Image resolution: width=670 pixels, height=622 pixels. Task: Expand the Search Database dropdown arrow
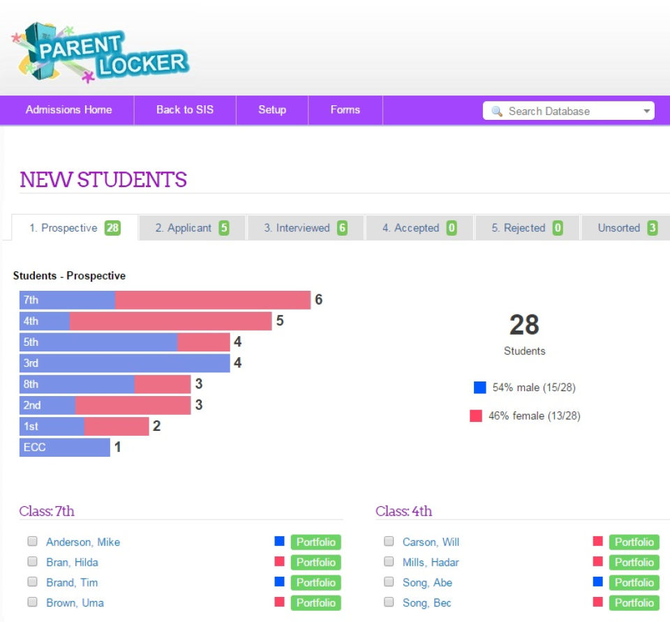coord(646,112)
